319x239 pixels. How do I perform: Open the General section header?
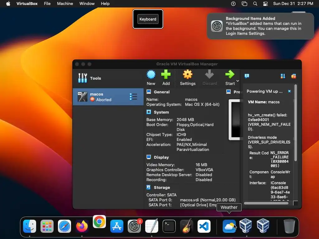[162, 92]
